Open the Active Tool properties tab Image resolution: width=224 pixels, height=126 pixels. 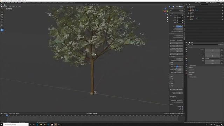[187, 45]
